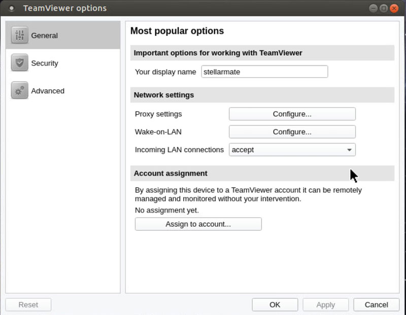Expand the Incoming LAN connections dropdown
This screenshot has height=315, width=406.
click(292, 150)
